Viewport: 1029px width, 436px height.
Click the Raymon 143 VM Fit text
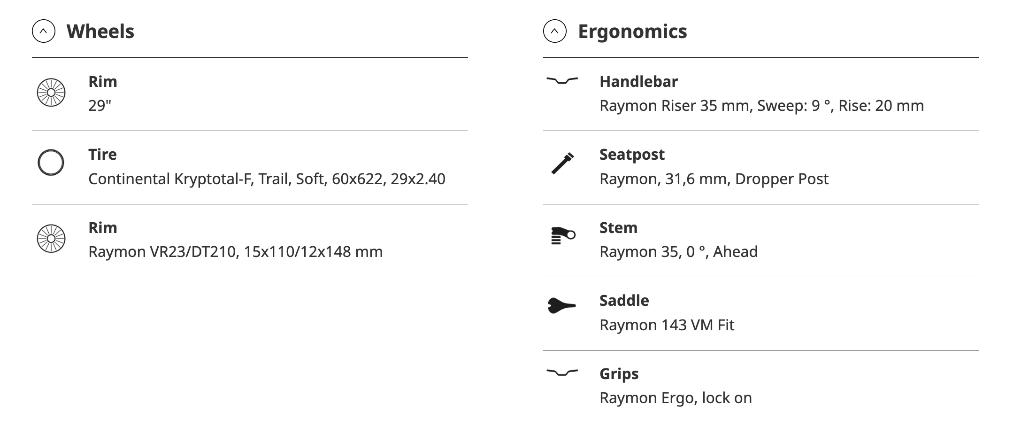pyautogui.click(x=667, y=325)
